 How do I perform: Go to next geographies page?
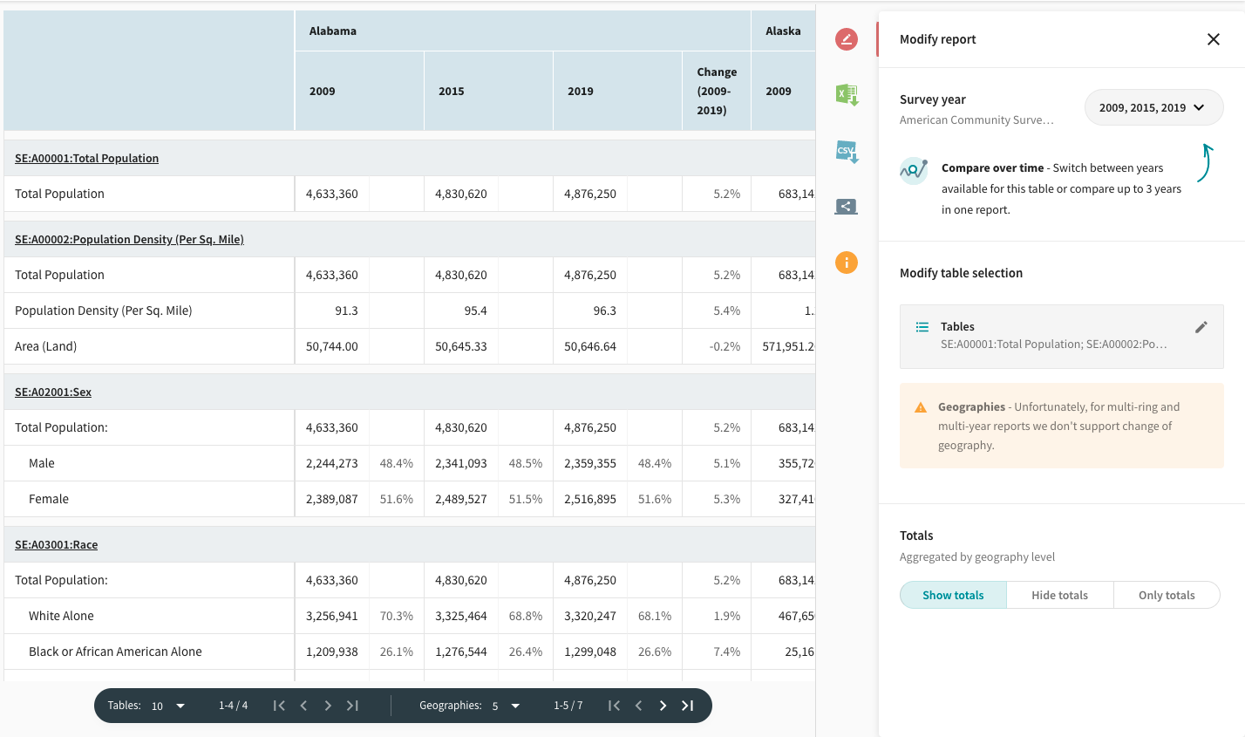[663, 706]
